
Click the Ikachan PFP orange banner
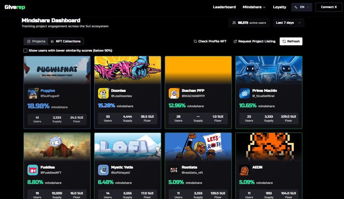click(198, 70)
